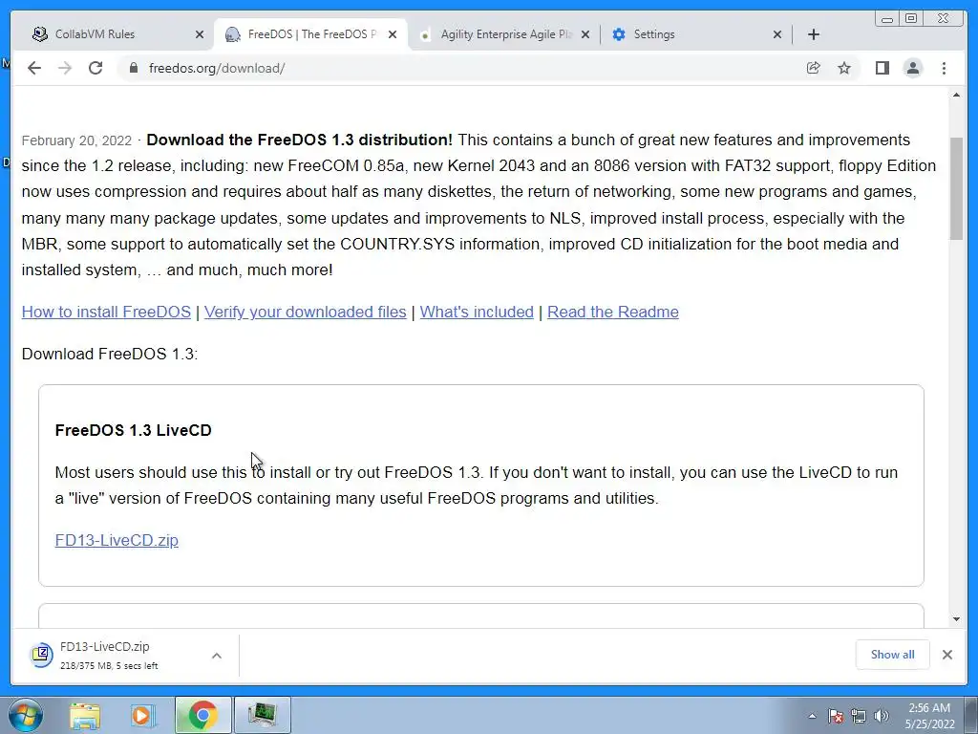Bookmark this page with the star icon

[x=844, y=68]
